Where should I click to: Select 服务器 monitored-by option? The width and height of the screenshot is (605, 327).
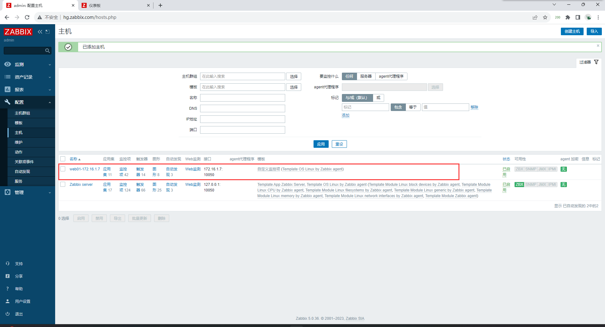366,76
